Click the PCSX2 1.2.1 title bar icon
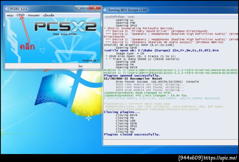239x162 pixels. [7, 9]
